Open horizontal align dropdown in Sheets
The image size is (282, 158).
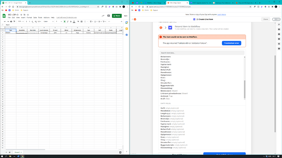[92, 22]
